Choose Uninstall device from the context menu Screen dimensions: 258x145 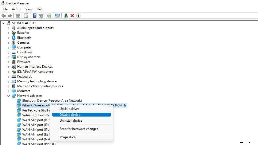(x=71, y=120)
